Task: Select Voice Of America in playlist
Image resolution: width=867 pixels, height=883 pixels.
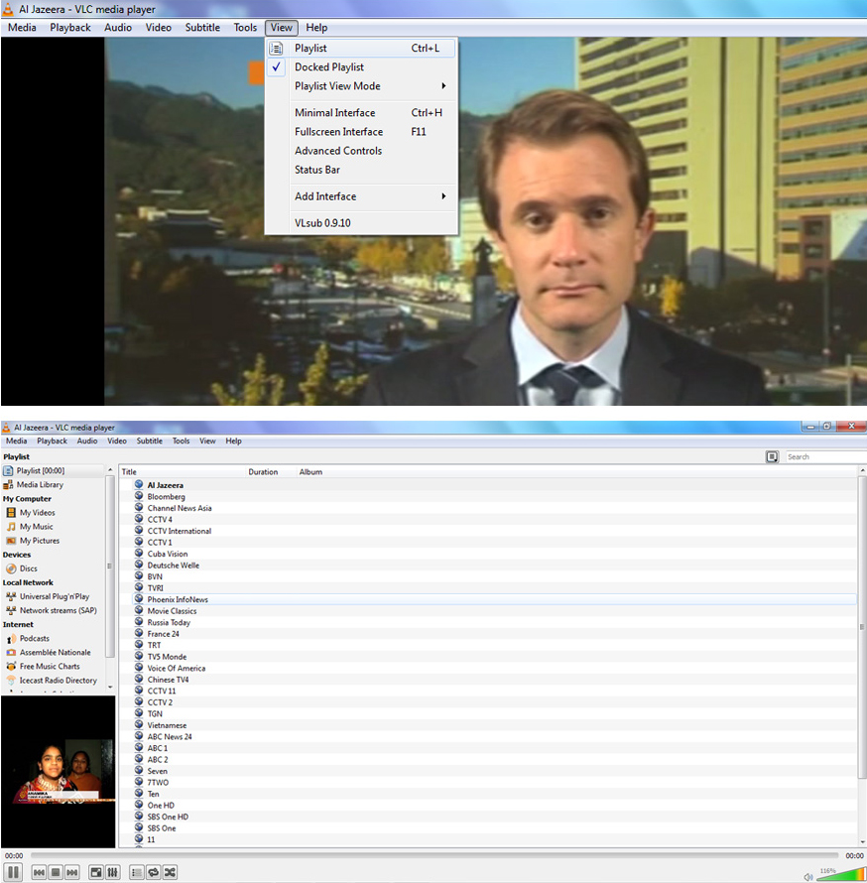Action: coord(177,669)
